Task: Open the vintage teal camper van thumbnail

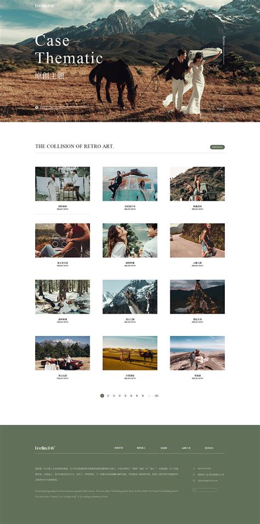Action: [130, 184]
